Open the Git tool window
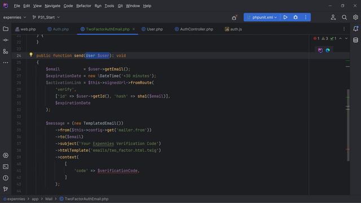Viewport: 361px width, 203px height. click(x=6, y=189)
